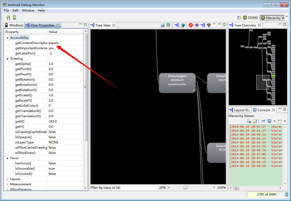
Task: Click the red Invalidate Layout icon
Action: click(x=191, y=25)
